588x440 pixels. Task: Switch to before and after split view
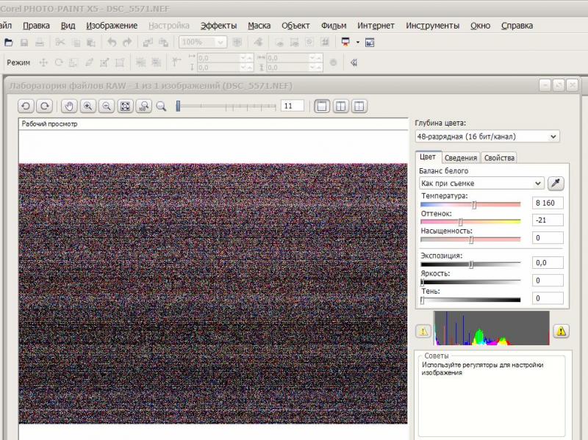[x=340, y=107]
